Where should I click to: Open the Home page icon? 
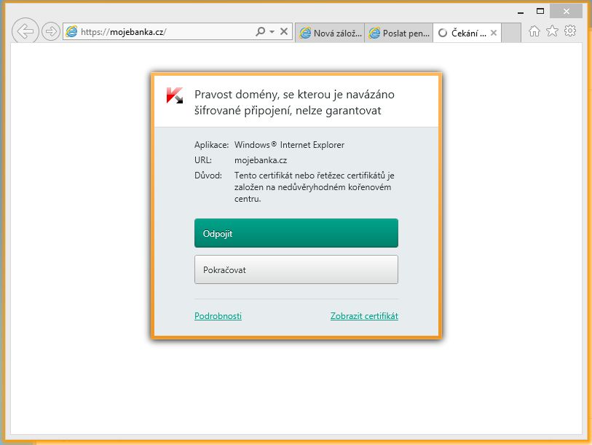534,31
